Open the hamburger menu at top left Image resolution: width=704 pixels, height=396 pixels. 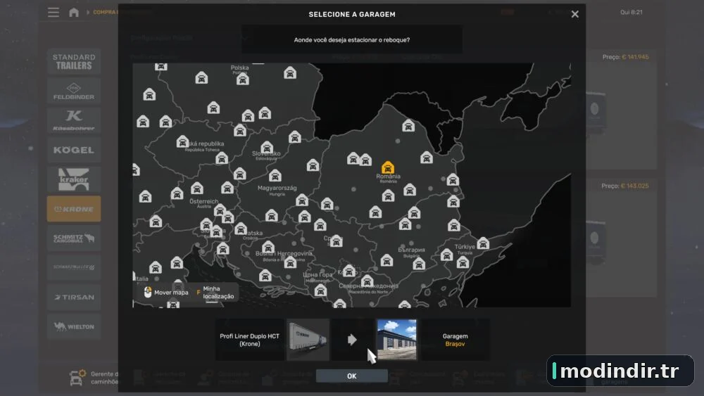click(x=54, y=12)
